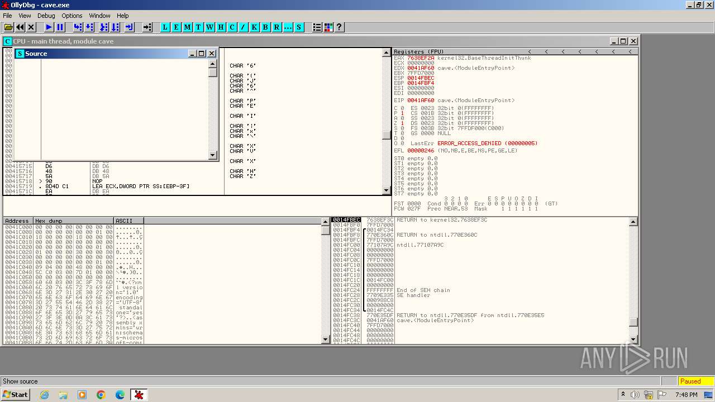Show Source with the S toolbar button
The width and height of the screenshot is (715, 402).
coord(299,27)
